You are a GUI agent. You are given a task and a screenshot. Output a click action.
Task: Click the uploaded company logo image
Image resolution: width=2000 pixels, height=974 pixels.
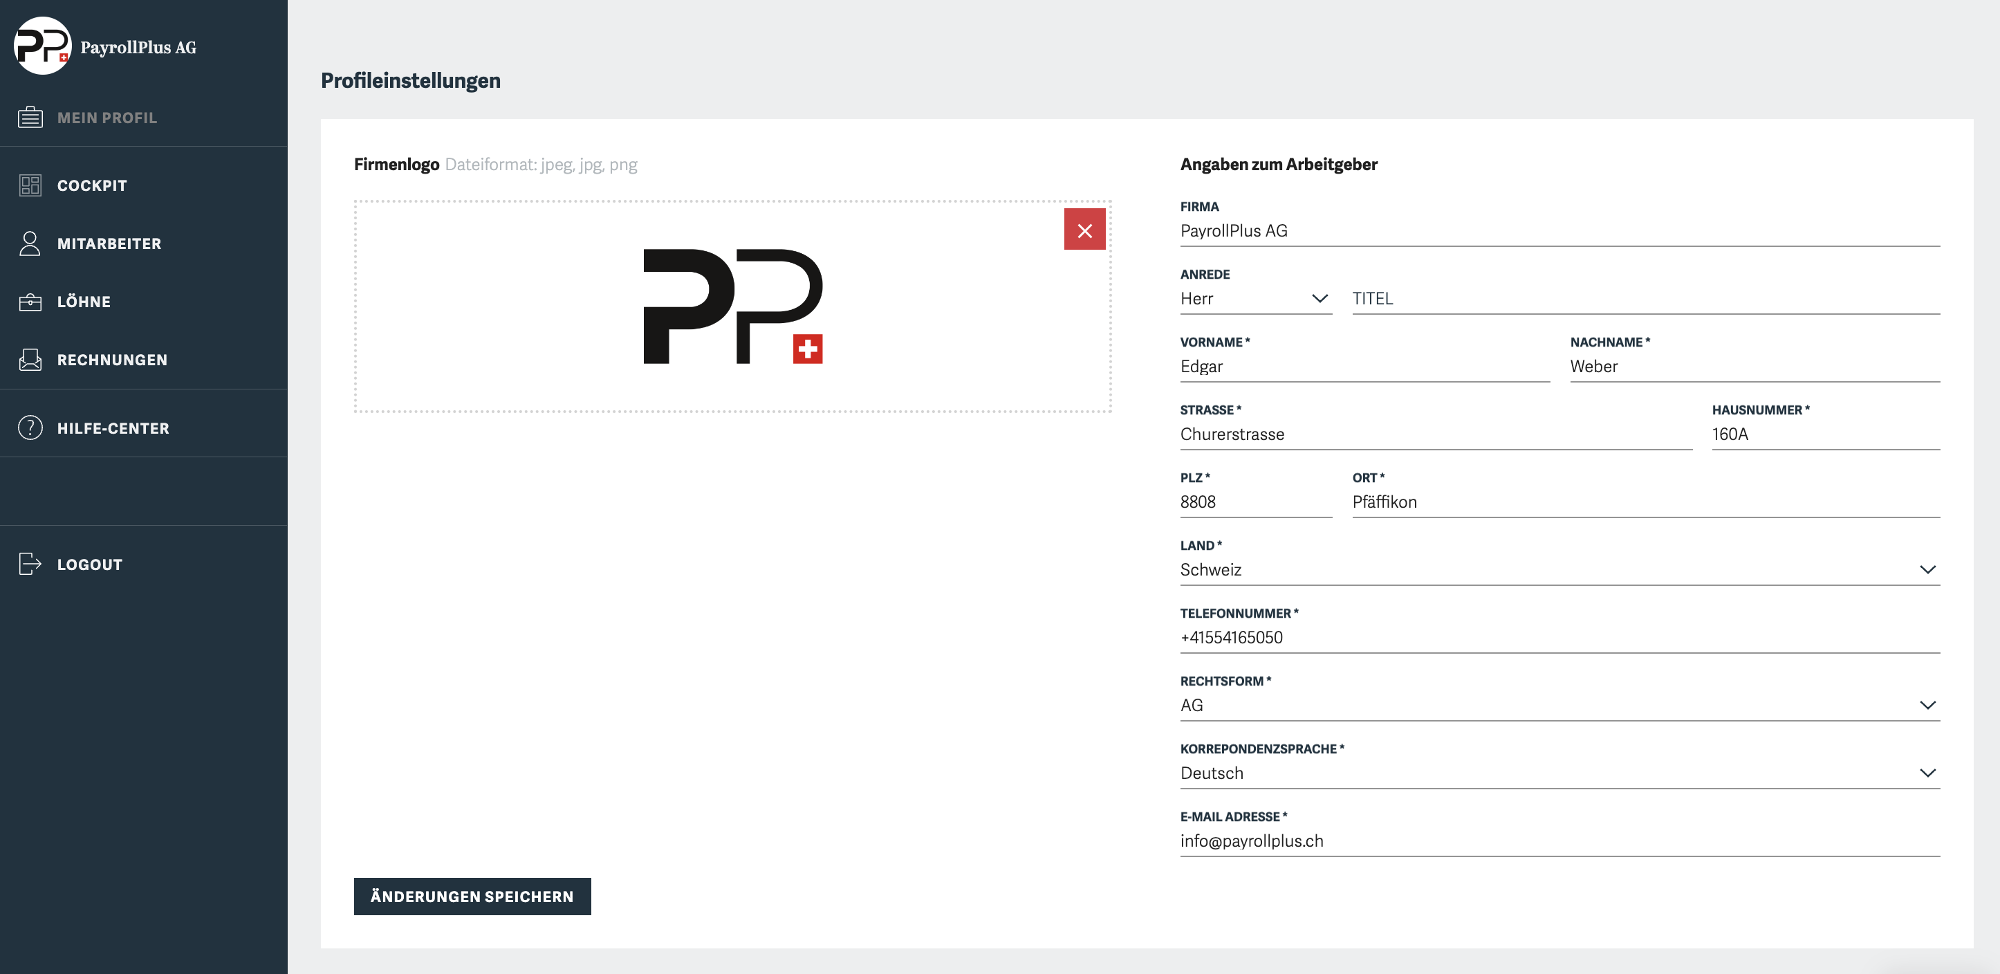(732, 307)
